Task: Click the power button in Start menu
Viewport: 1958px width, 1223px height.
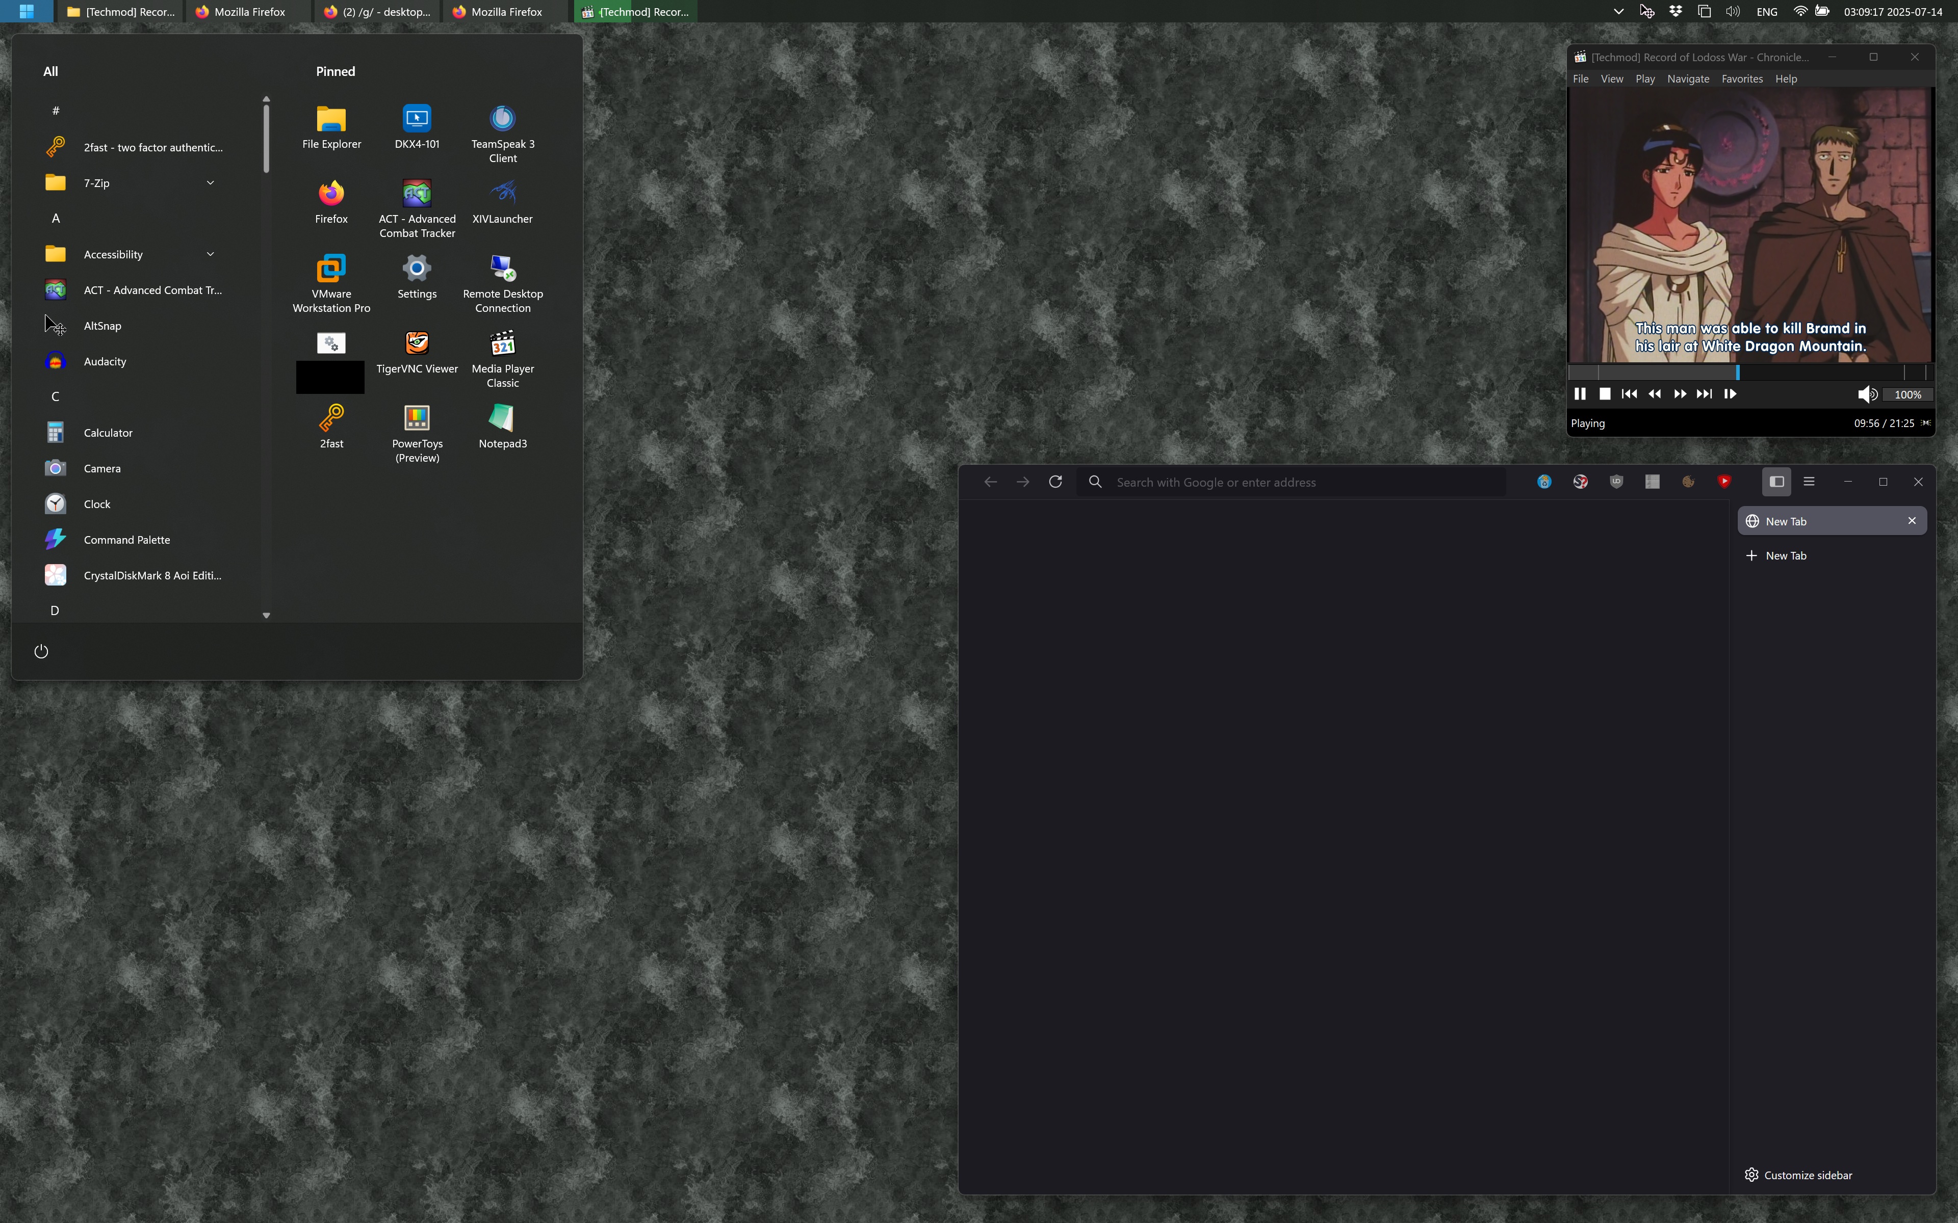Action: 41,651
